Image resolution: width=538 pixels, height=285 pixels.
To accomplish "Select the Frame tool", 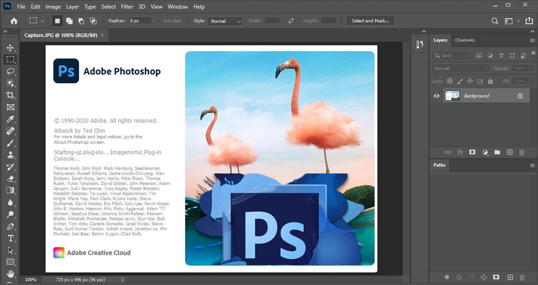I will [10, 107].
